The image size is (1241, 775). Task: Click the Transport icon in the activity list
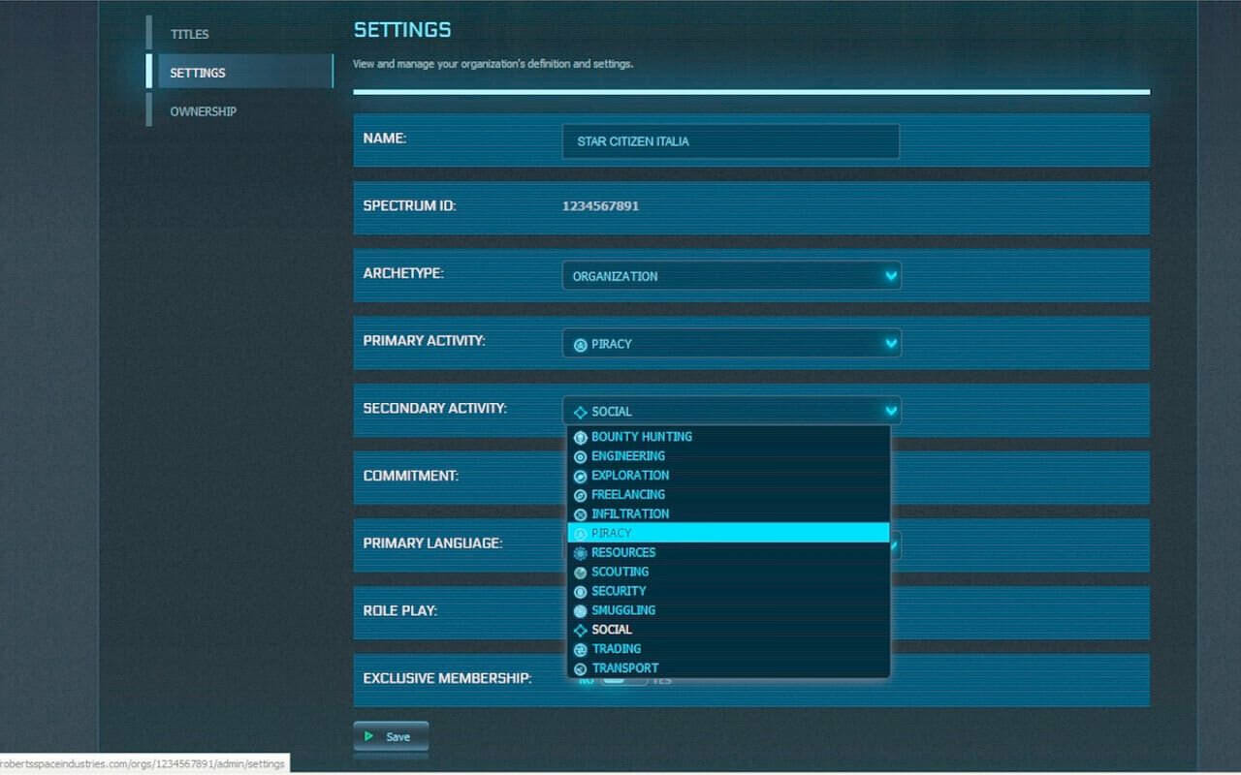point(580,668)
